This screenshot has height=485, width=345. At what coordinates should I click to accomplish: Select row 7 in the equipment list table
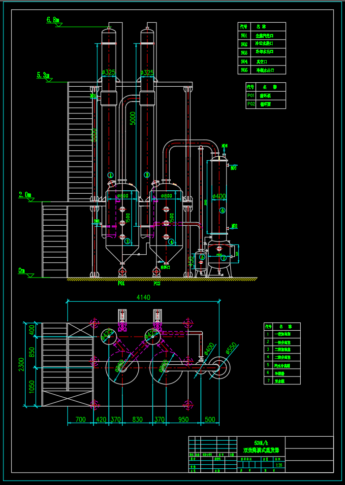[x=282, y=381]
